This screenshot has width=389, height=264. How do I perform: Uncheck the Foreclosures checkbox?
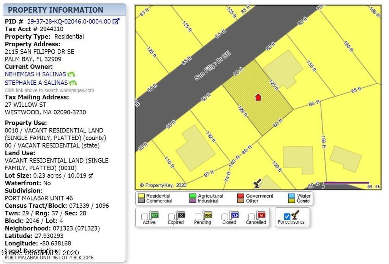pos(287,216)
